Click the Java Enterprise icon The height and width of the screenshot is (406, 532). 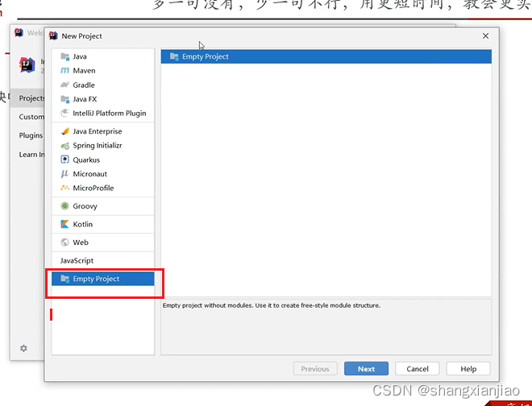(x=64, y=131)
